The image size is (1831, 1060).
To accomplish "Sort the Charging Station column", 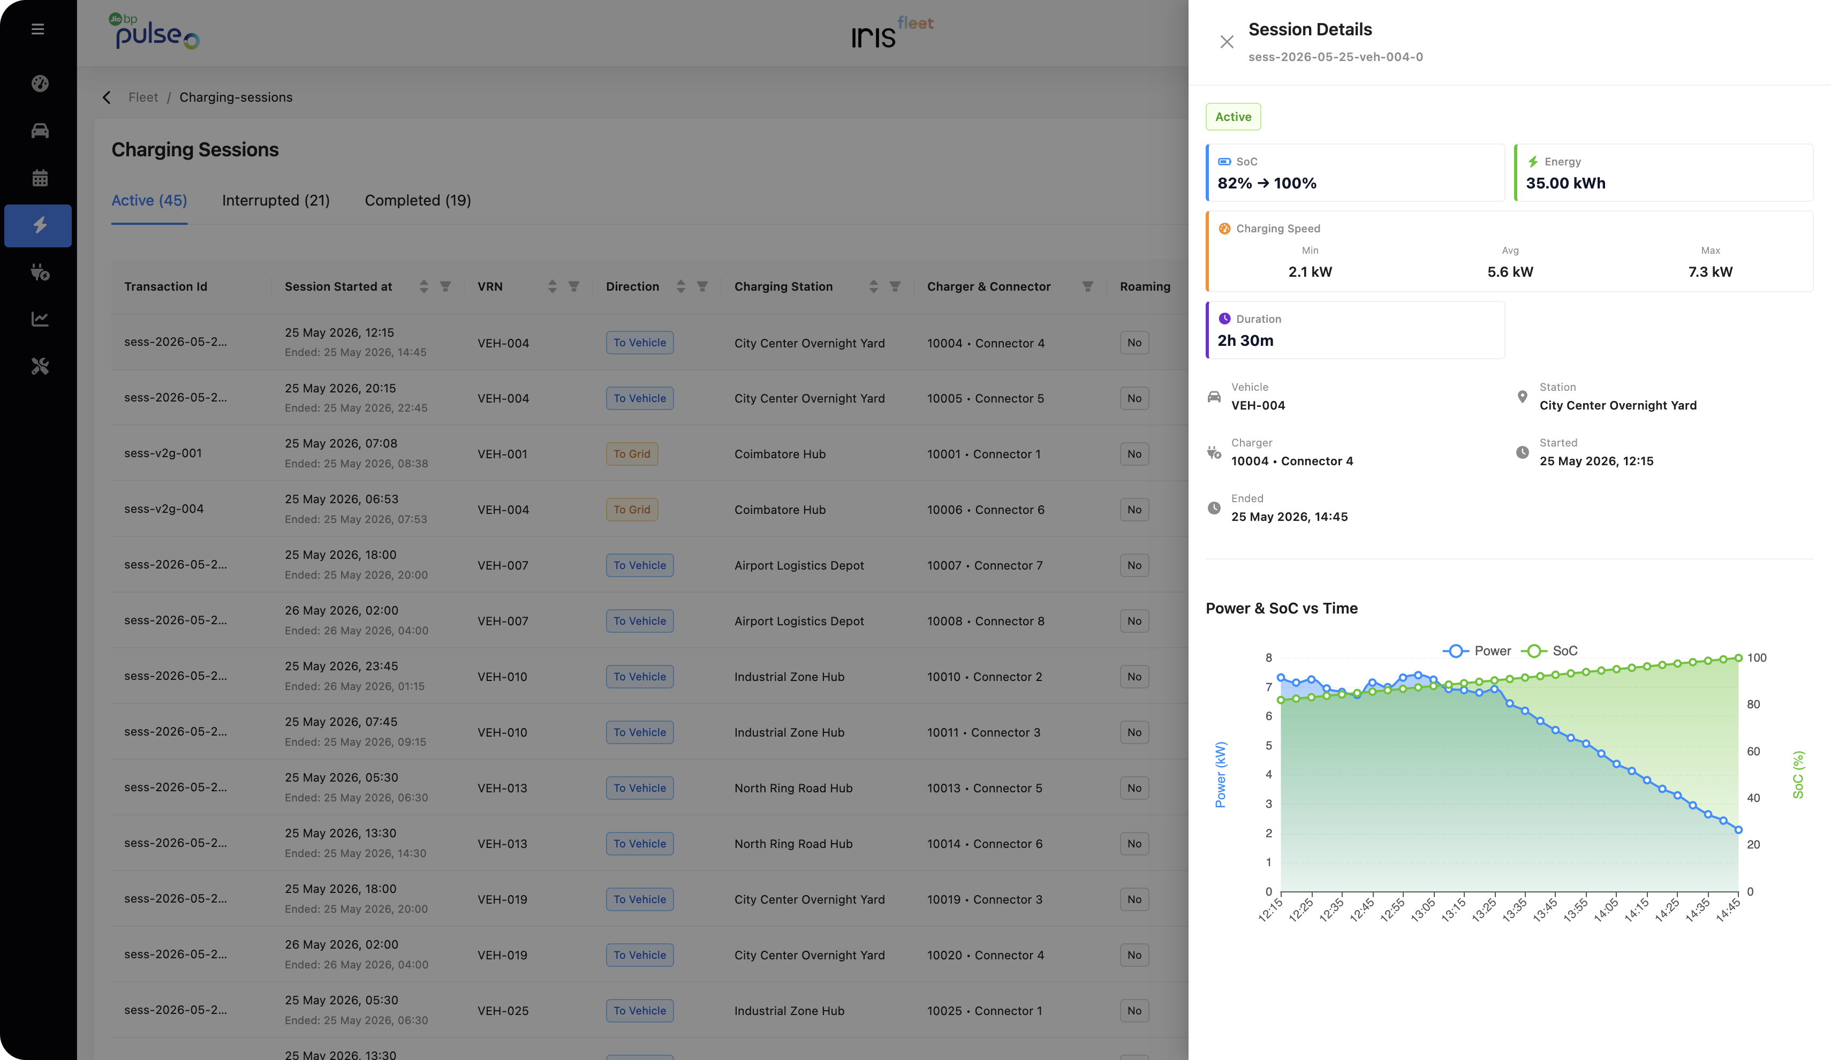I will (873, 286).
